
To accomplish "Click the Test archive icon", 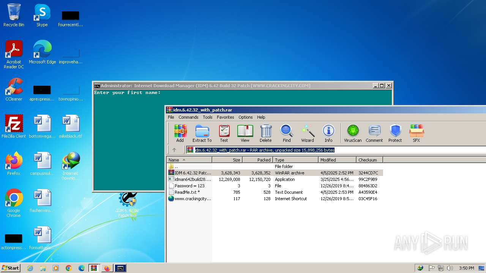I will 224,133.
